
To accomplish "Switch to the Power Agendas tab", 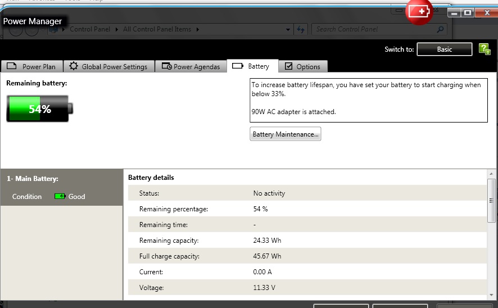I will (191, 66).
